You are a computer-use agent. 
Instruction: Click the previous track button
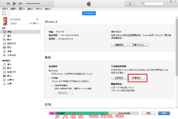click(x=8, y=4)
